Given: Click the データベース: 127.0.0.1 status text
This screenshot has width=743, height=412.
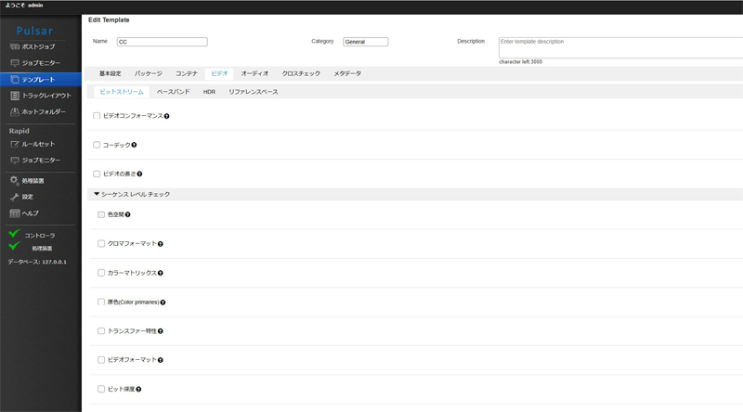Looking at the screenshot, I should (37, 262).
